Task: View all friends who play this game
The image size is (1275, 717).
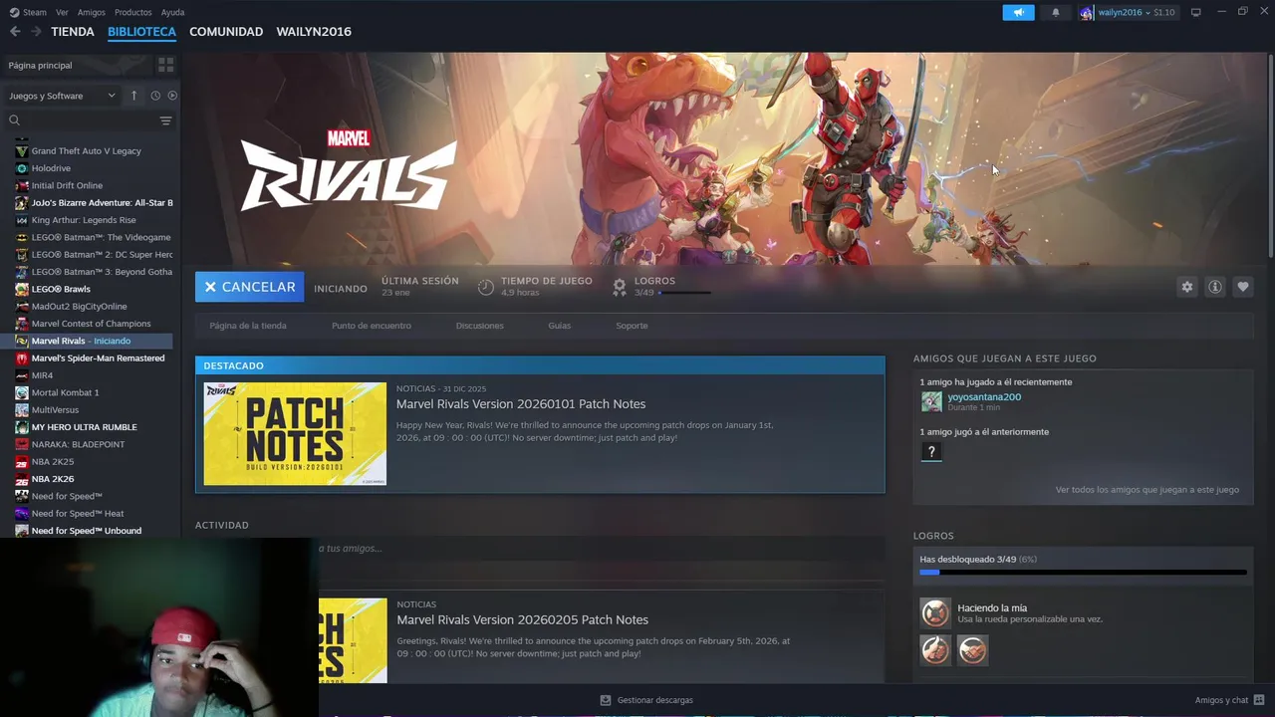Action: tap(1147, 490)
